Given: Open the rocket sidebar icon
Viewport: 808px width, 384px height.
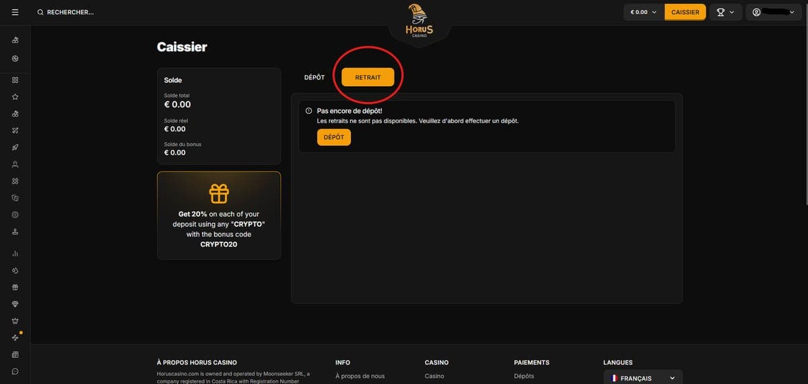Looking at the screenshot, I should click(x=15, y=147).
